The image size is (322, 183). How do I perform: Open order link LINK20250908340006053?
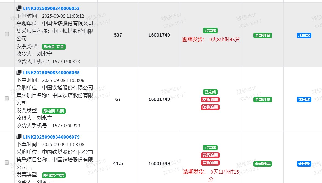point(51,8)
